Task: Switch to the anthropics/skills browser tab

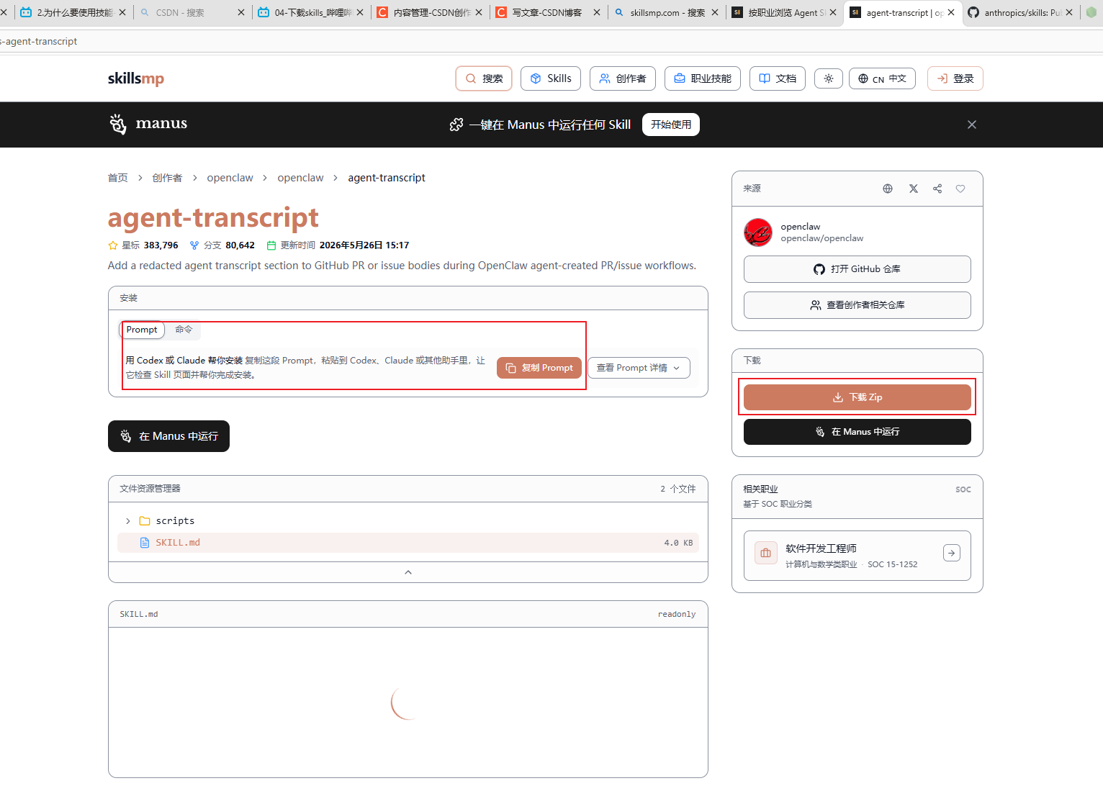Action: pyautogui.click(x=1021, y=12)
